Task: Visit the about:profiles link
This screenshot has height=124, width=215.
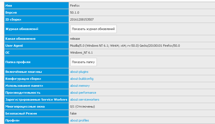Action: (80, 120)
